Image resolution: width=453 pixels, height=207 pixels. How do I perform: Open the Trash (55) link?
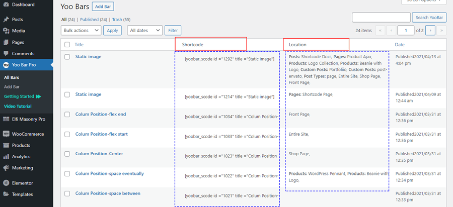pos(121,20)
